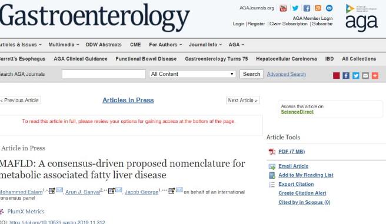Viewport: 386px width, 224px height.
Task: Click the AGA journals search text field
Action: click(104, 74)
